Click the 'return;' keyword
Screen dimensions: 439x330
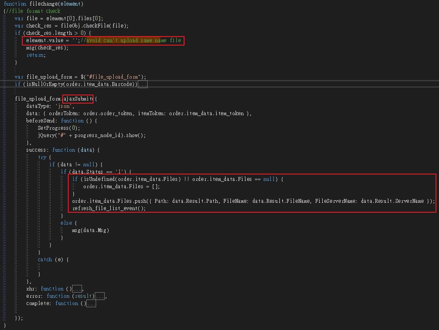coord(36,55)
